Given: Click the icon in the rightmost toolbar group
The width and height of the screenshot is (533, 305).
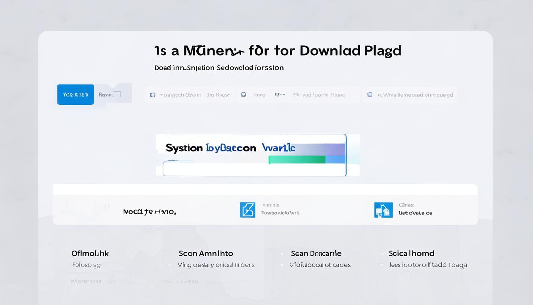Looking at the screenshot, I should click(370, 95).
